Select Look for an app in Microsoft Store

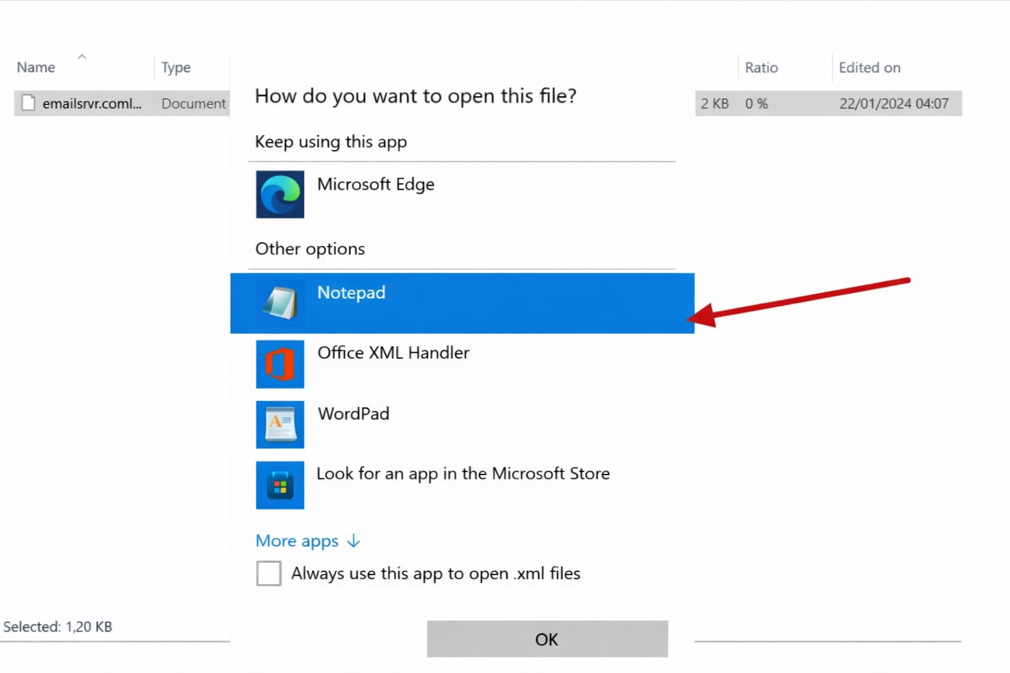[463, 474]
